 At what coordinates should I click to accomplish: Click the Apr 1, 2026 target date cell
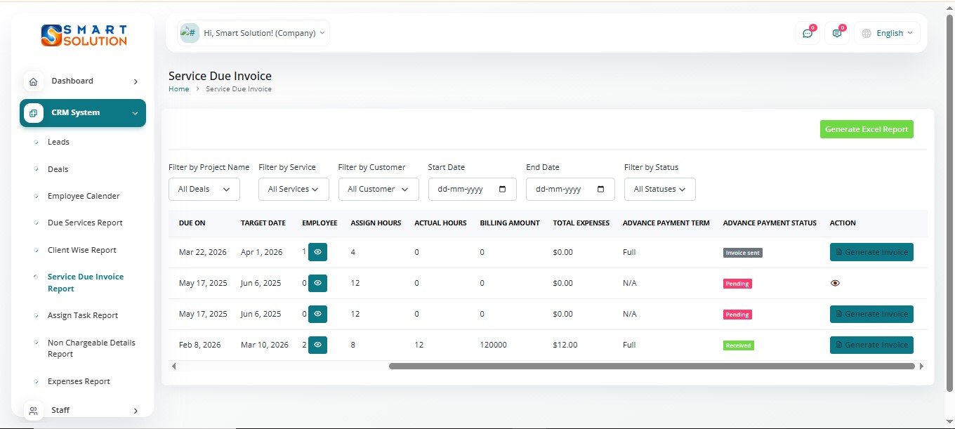coord(262,252)
